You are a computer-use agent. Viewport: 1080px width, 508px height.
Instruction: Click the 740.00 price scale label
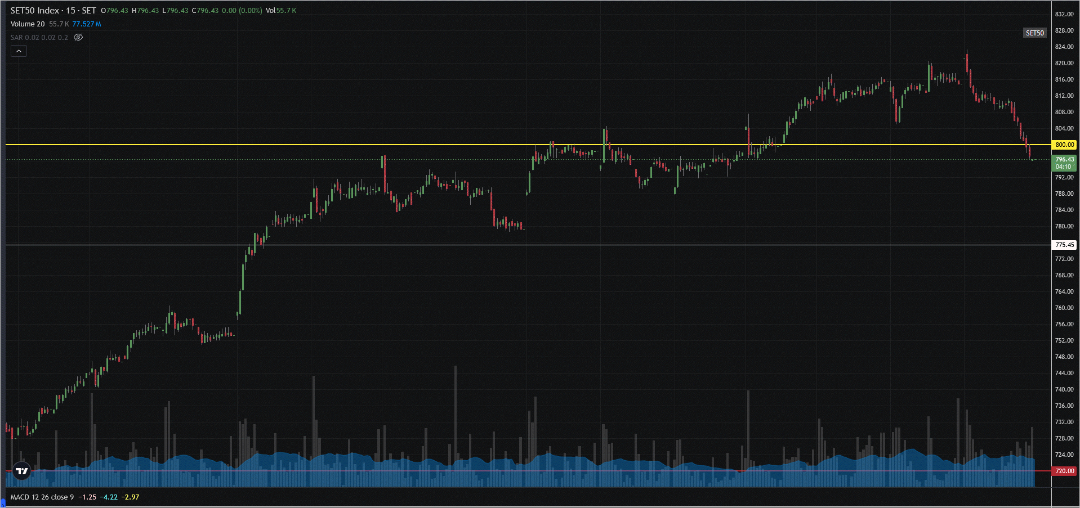pyautogui.click(x=1064, y=389)
